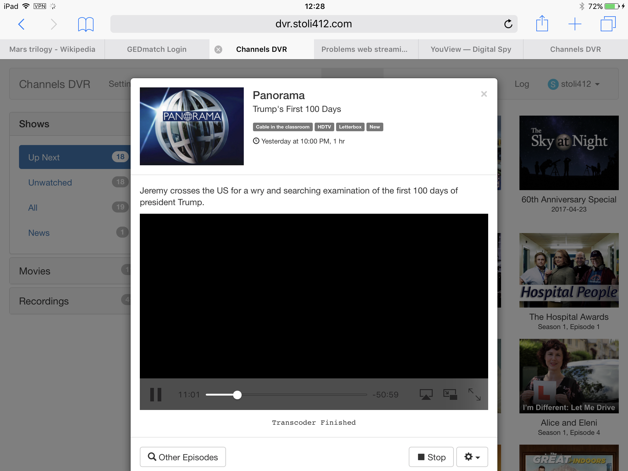Enable picture-in-picture mode in video player

click(450, 395)
